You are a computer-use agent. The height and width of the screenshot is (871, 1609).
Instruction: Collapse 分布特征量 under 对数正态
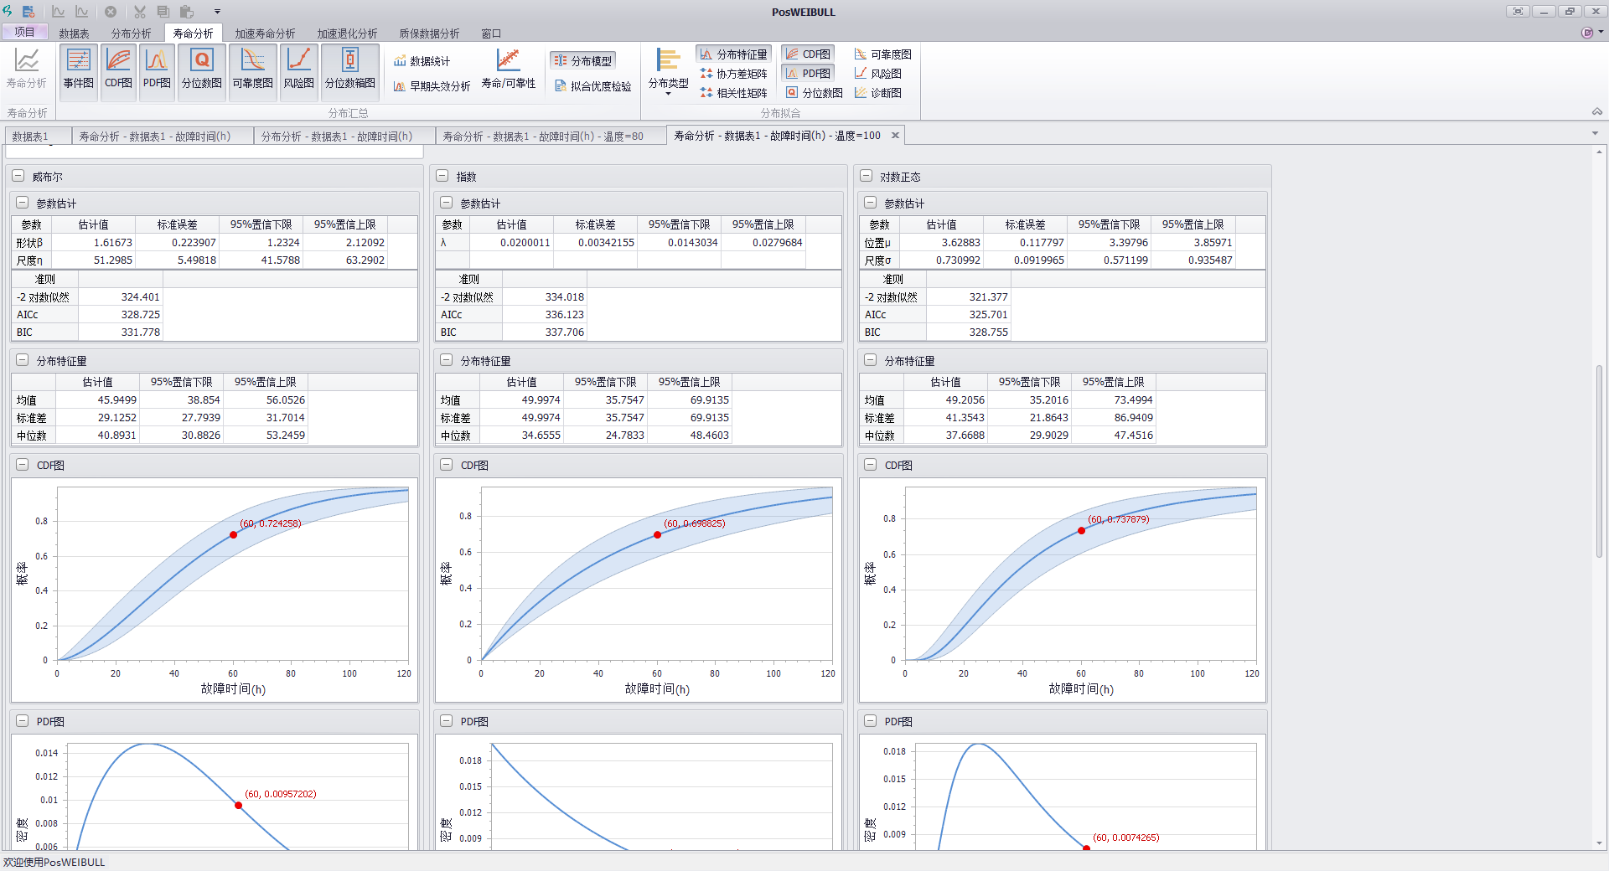[x=871, y=360]
